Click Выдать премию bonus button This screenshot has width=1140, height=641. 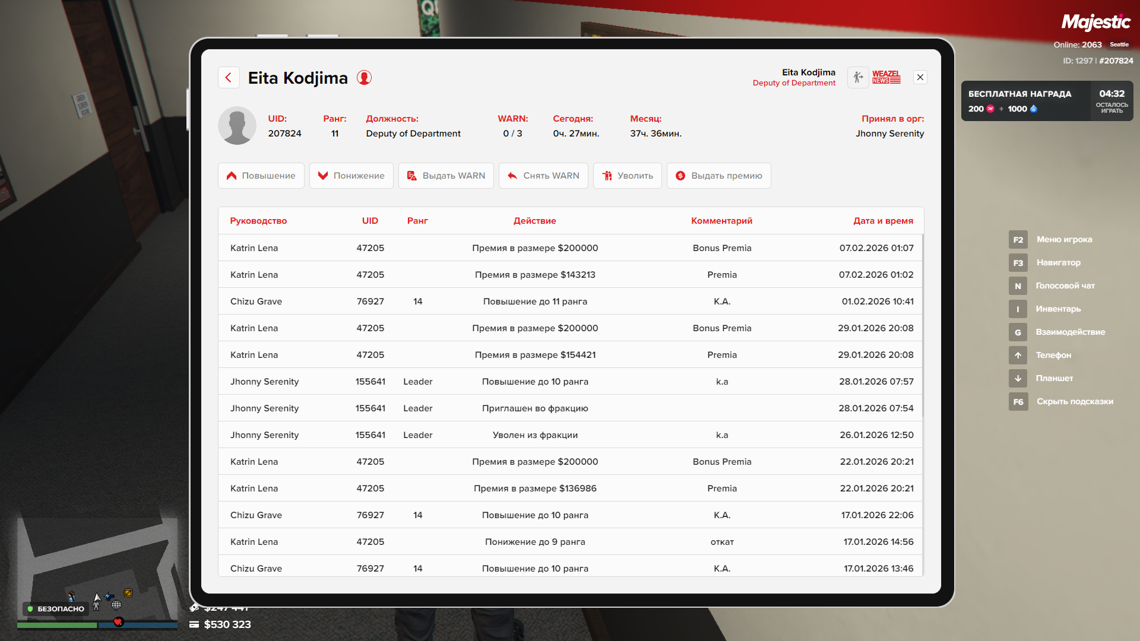(718, 176)
